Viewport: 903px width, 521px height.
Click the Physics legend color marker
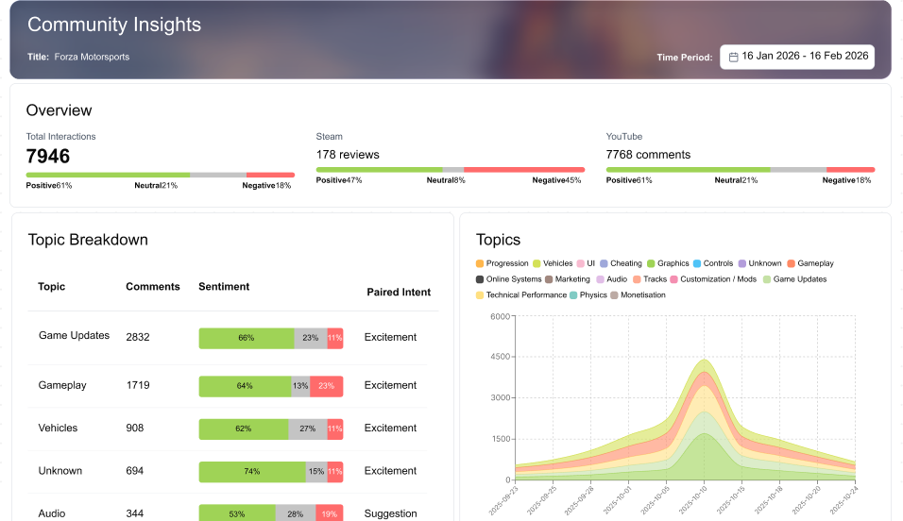pos(573,295)
